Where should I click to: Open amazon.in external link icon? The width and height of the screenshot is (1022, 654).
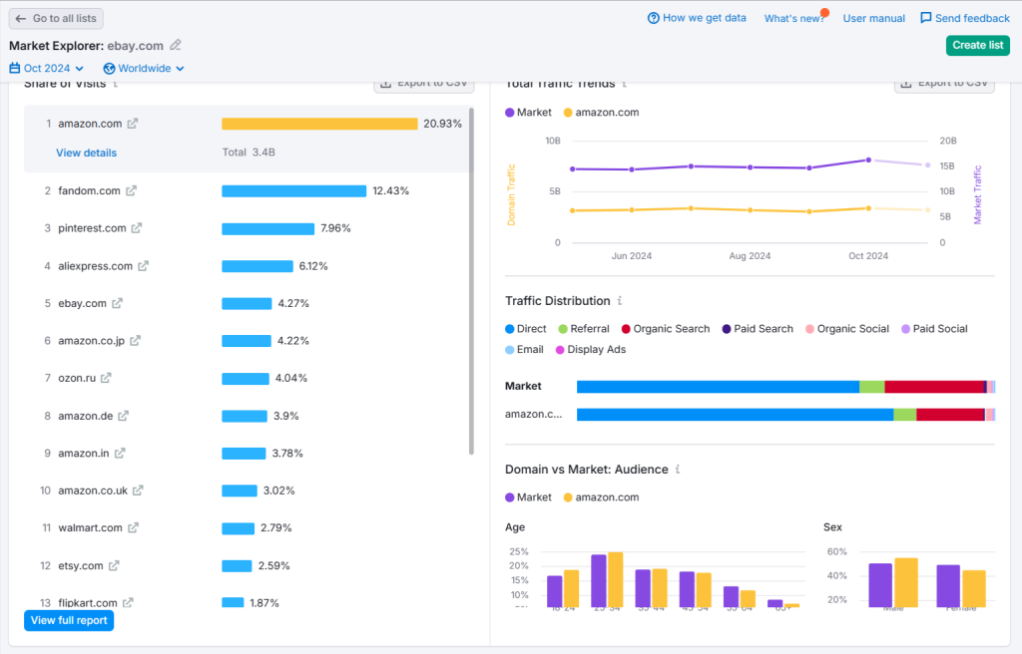(120, 453)
